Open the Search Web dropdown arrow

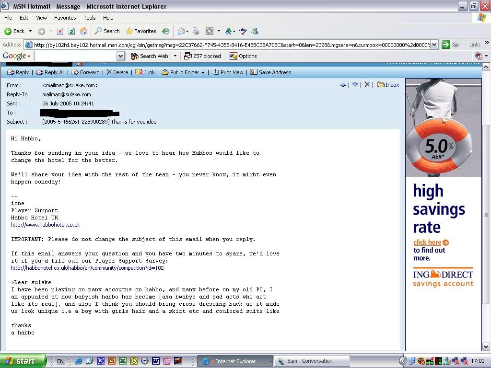point(175,56)
